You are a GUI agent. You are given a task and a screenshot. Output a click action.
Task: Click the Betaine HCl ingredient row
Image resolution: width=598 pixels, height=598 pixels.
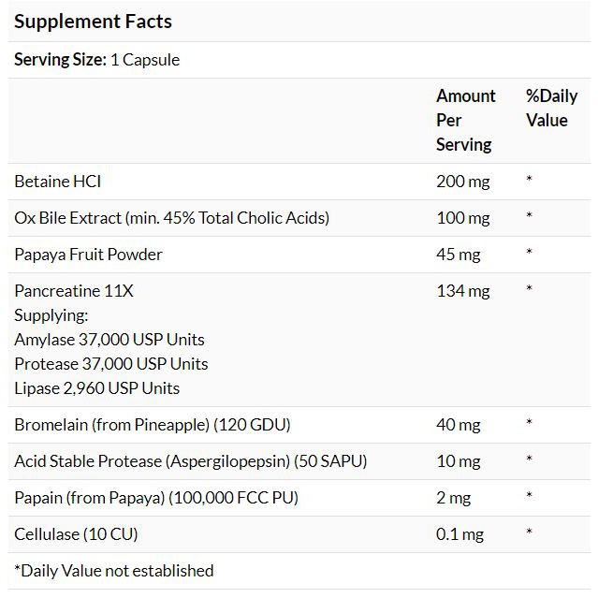pyautogui.click(x=57, y=182)
